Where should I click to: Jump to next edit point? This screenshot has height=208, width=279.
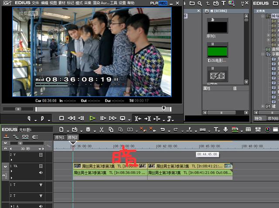coord(147,119)
